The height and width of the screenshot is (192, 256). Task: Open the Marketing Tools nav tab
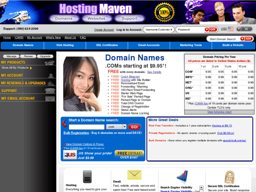(x=191, y=45)
